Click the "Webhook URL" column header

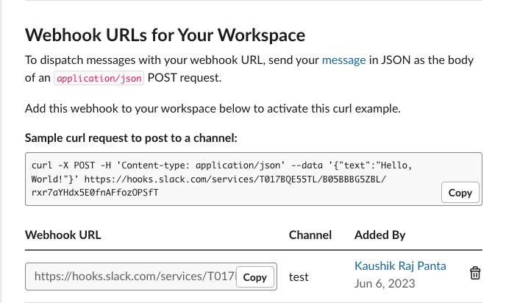point(63,235)
